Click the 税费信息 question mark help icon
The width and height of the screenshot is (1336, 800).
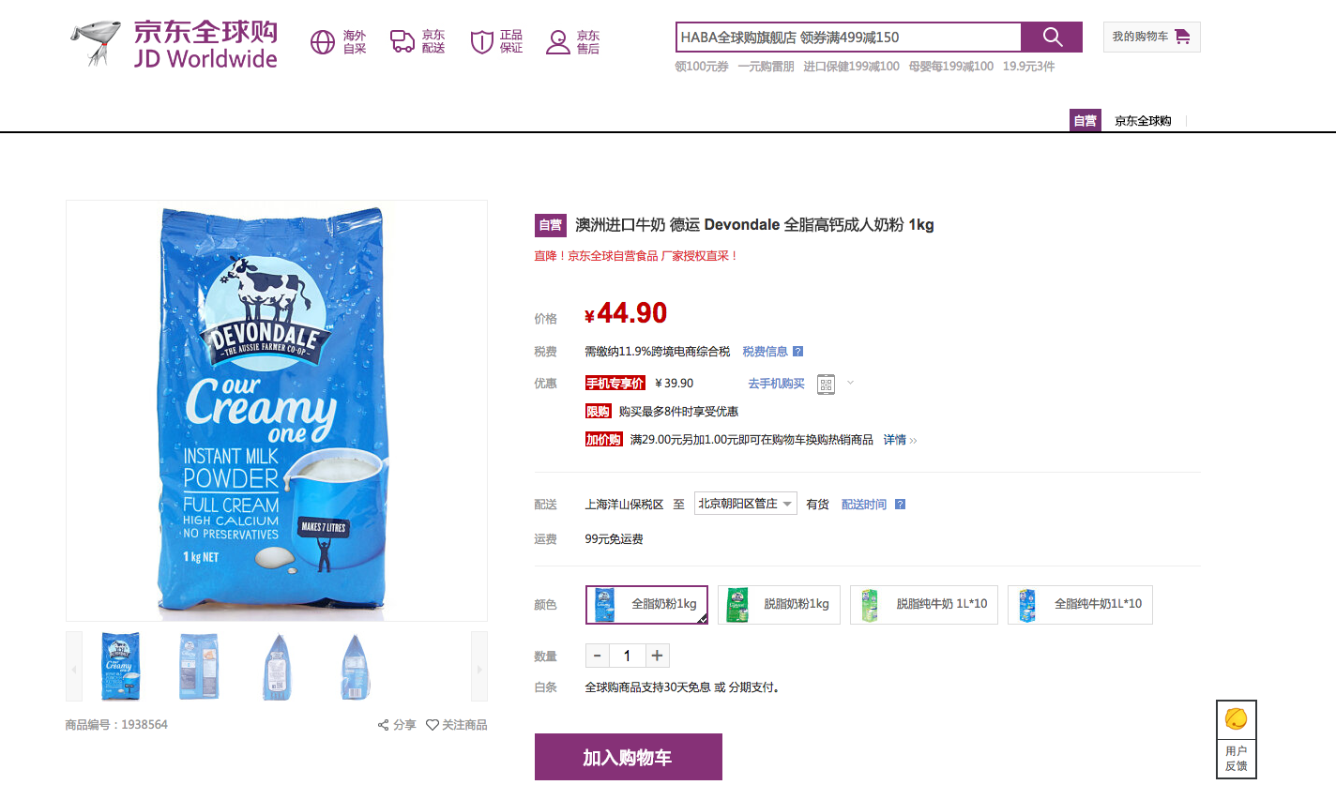[x=798, y=352]
